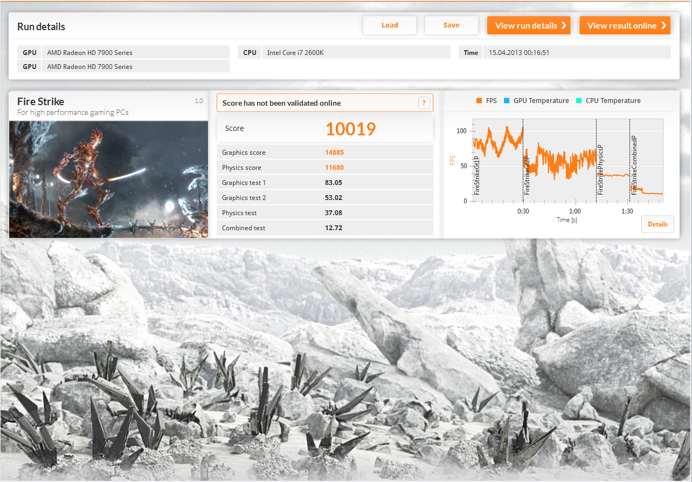
Task: Click the Physics score value 11680
Action: click(x=334, y=168)
